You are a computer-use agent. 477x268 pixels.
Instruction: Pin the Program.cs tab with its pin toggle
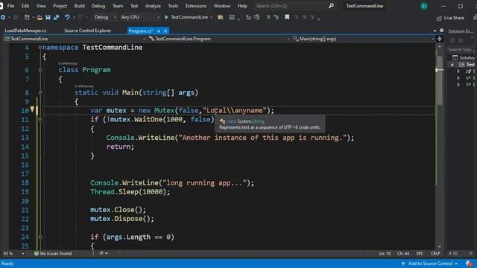point(159,31)
